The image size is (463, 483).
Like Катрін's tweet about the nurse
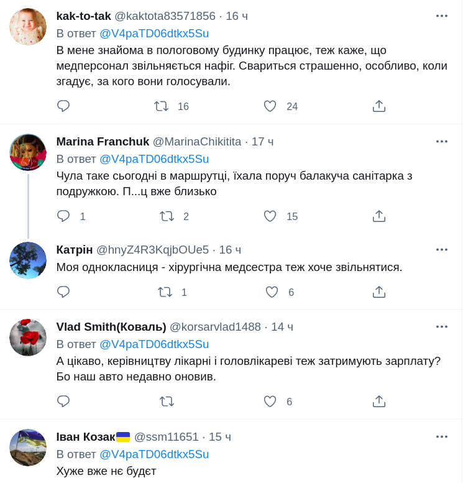coord(272,292)
